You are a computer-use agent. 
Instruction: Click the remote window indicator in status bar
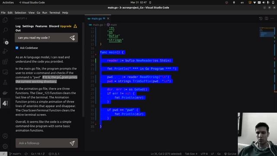(x=3, y=154)
